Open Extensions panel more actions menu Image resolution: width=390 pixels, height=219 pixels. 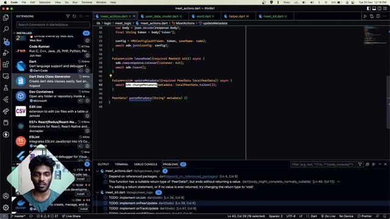pyautogui.click(x=87, y=16)
